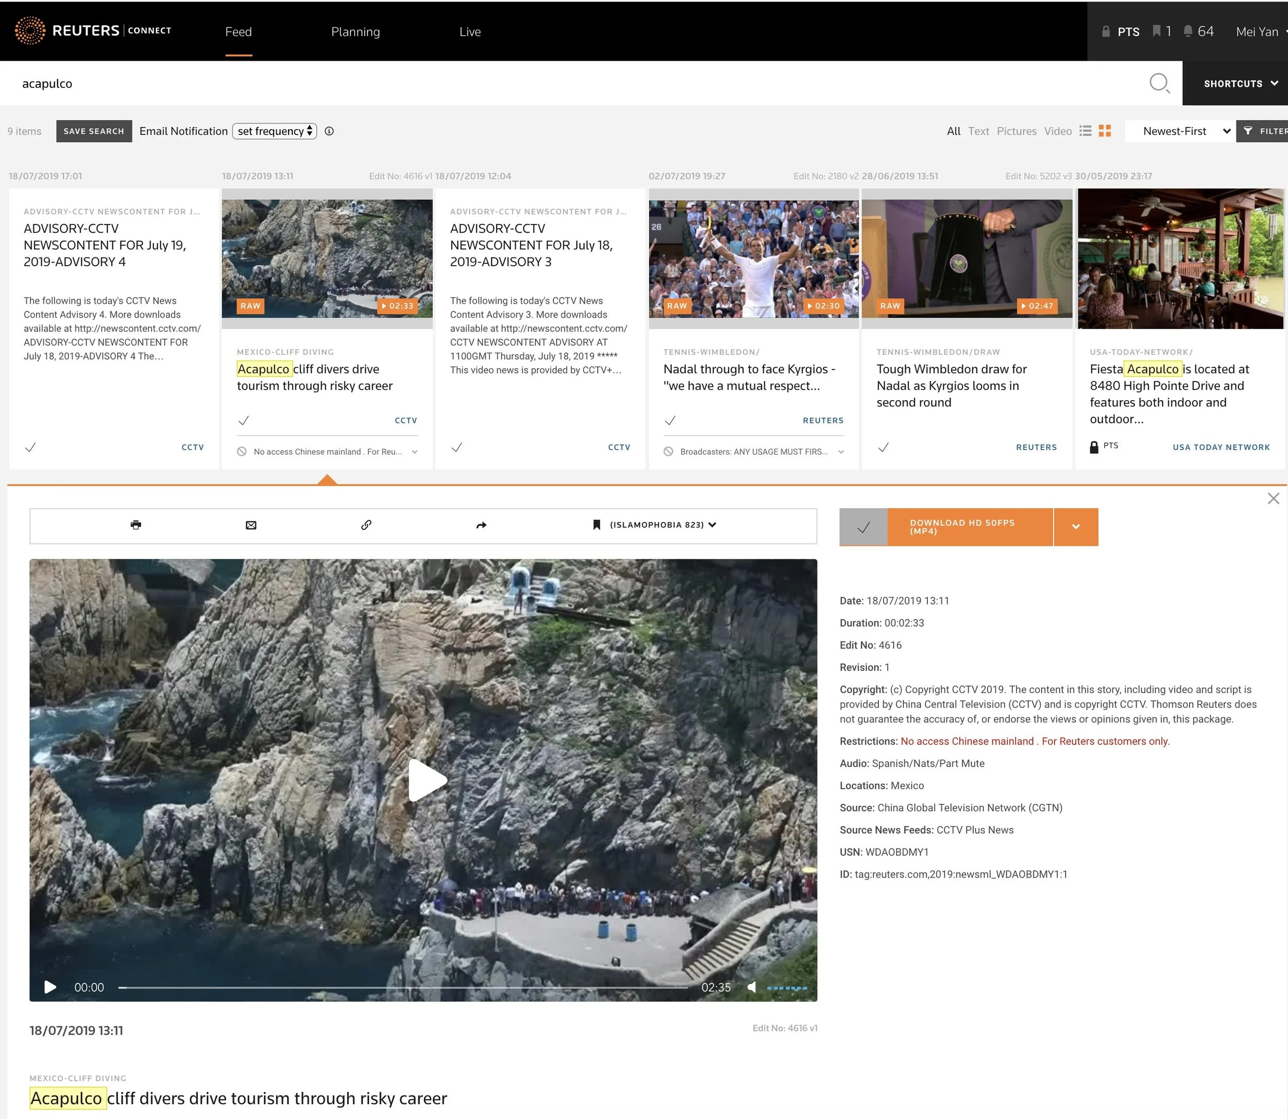Filter results to Pictures
1288x1119 pixels.
click(x=1016, y=131)
